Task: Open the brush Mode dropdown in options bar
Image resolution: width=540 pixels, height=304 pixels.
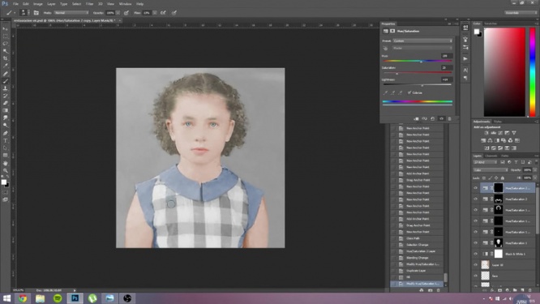Action: click(71, 13)
